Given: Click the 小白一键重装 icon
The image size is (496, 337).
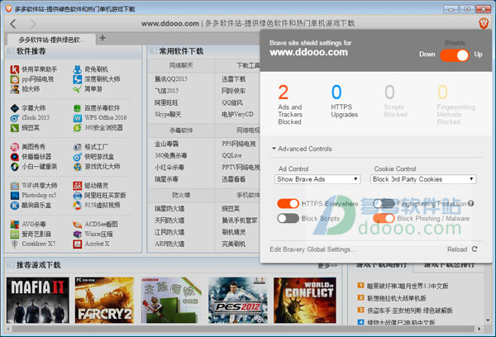Looking at the screenshot, I should coord(15,167).
